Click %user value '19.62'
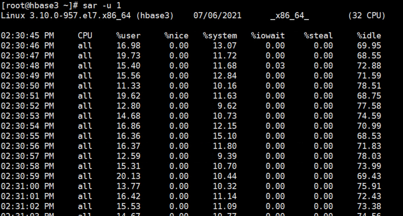 click(128, 96)
